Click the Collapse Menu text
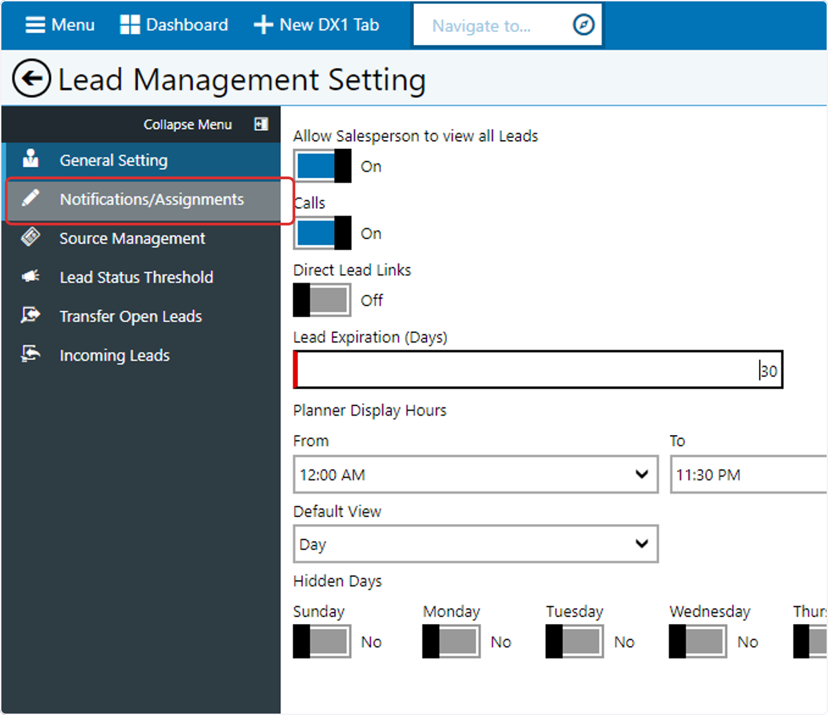Image resolution: width=828 pixels, height=715 pixels. [188, 125]
